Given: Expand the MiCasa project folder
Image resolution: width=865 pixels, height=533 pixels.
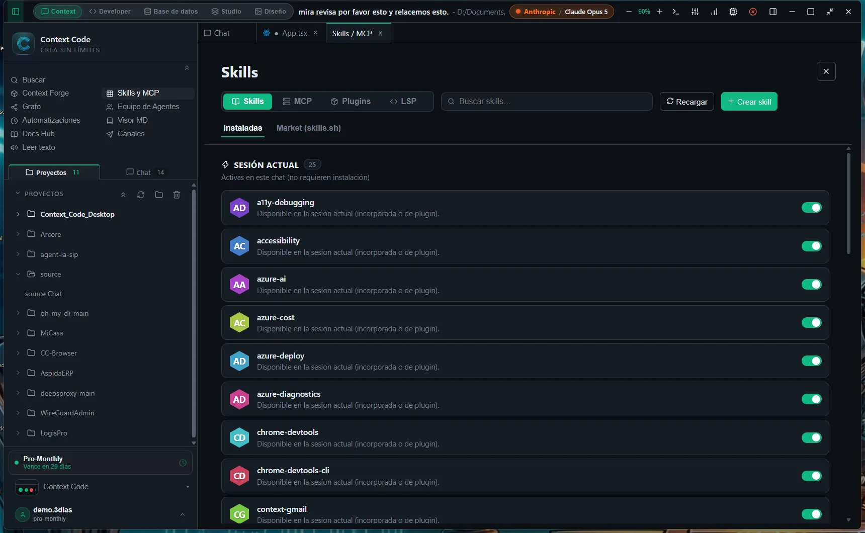Looking at the screenshot, I should pos(18,332).
